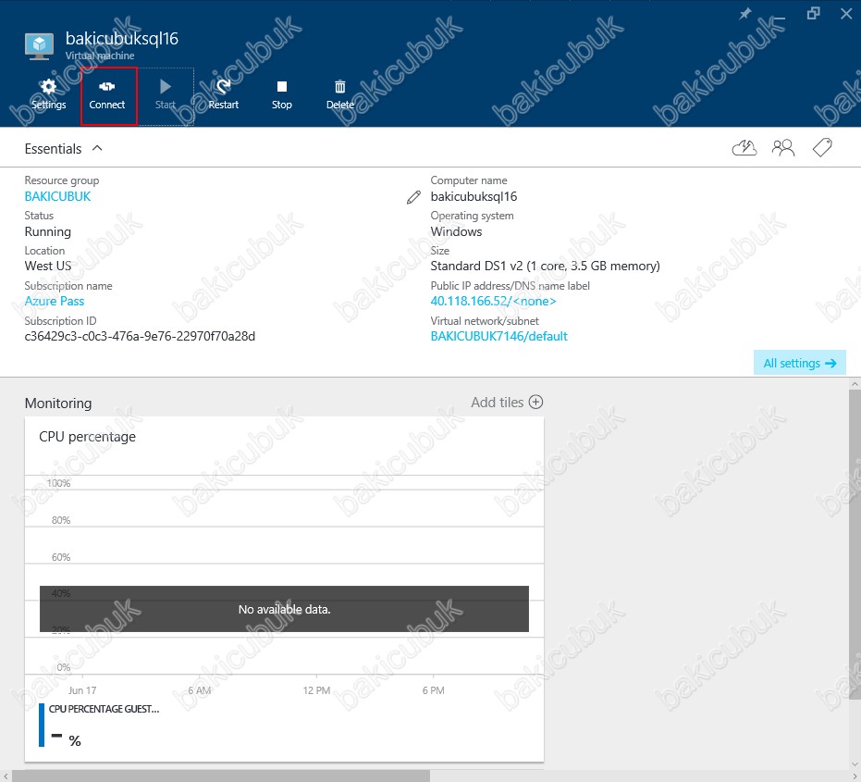Click the greyed Start command
The height and width of the screenshot is (782, 861).
click(166, 94)
